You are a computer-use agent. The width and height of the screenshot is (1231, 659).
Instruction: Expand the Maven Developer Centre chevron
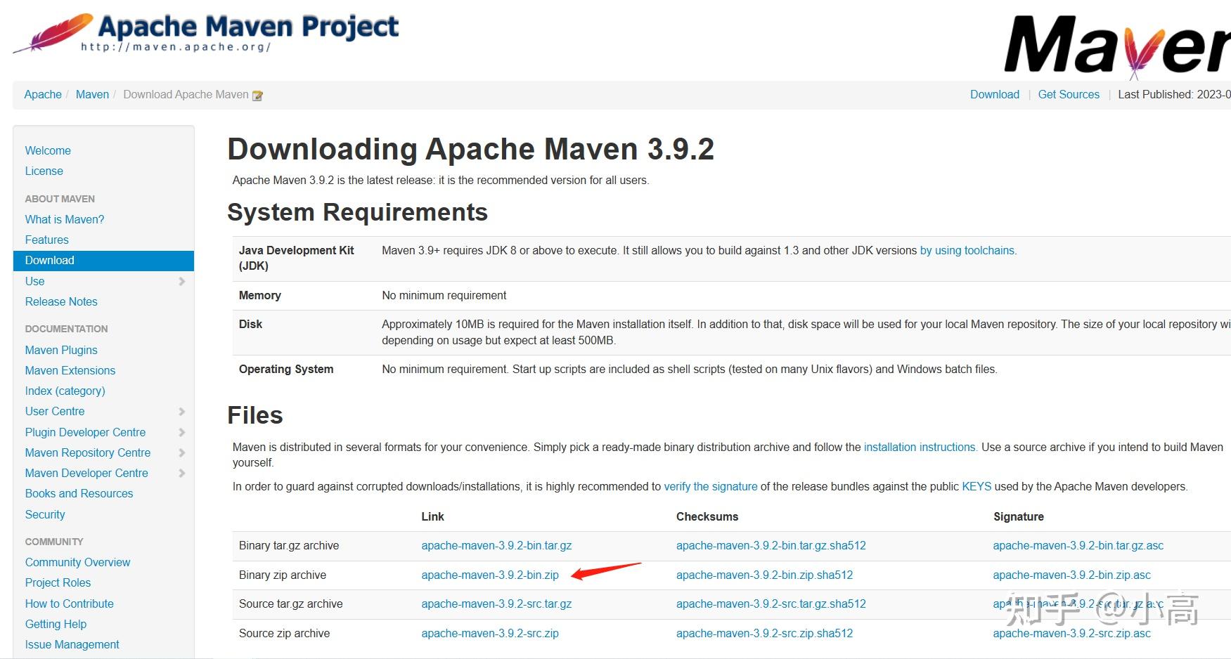point(182,473)
